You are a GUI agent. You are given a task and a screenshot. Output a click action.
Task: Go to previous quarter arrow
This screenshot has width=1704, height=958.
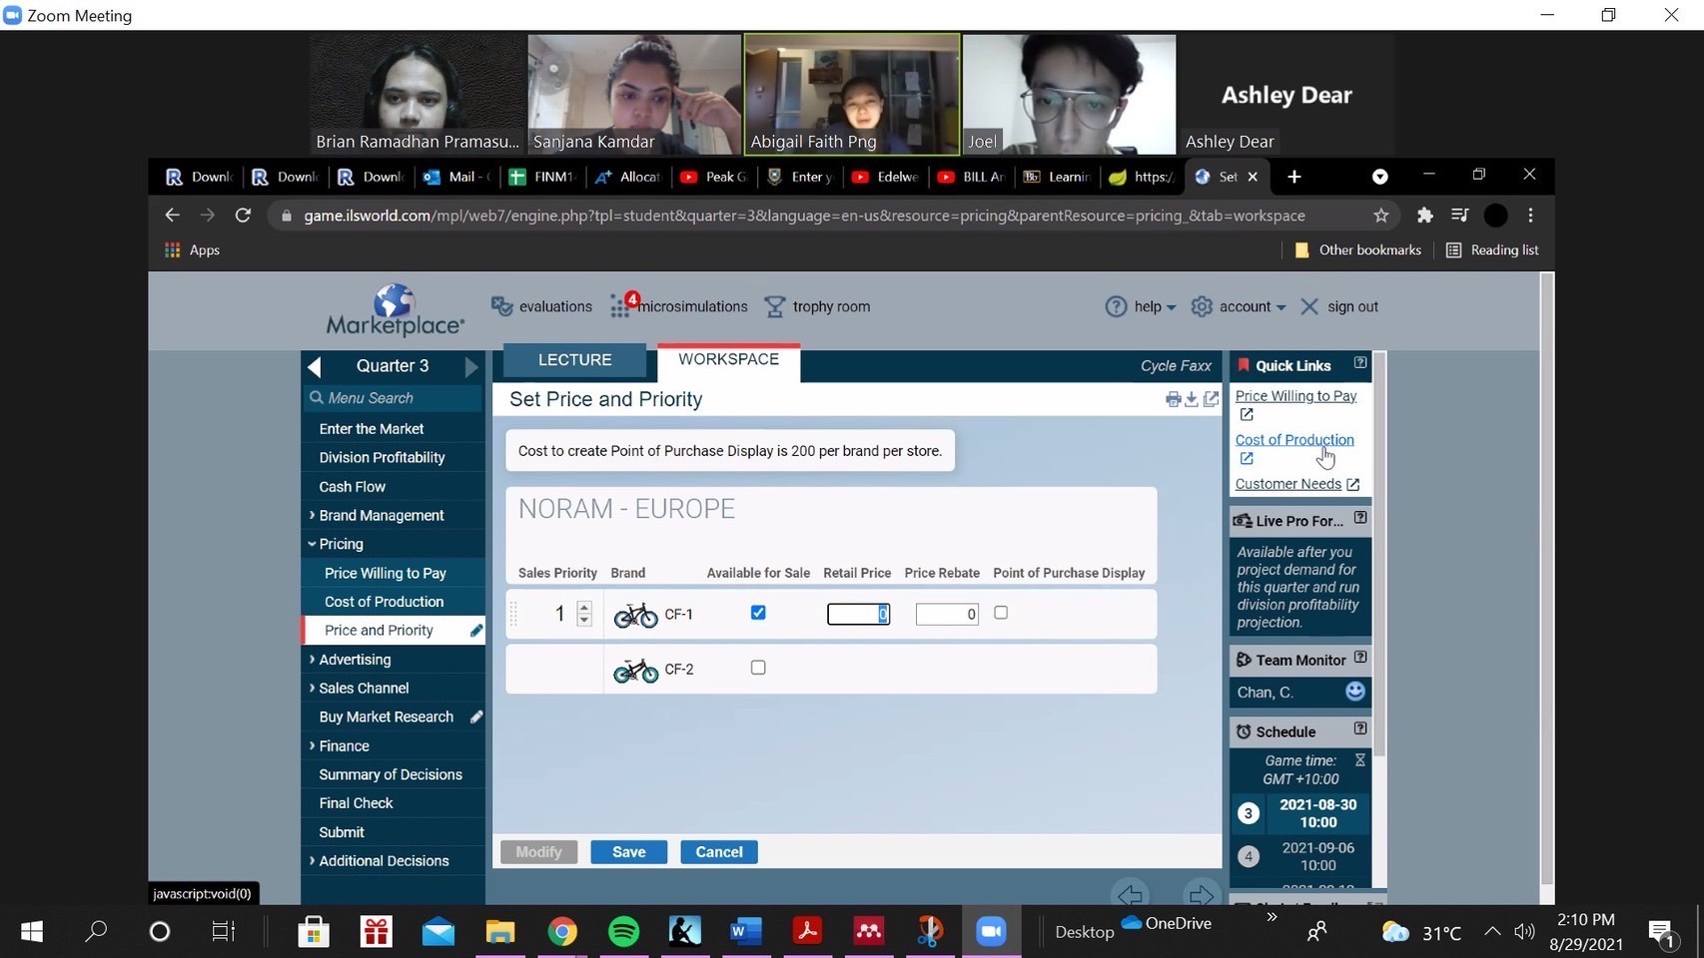pos(315,366)
